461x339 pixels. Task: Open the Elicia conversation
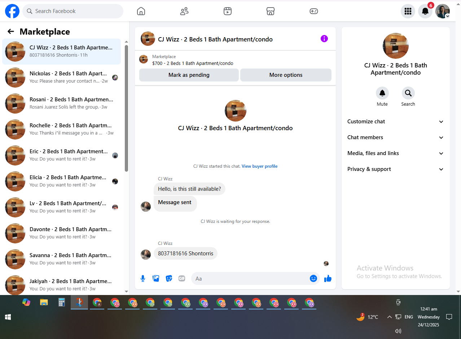point(62,181)
